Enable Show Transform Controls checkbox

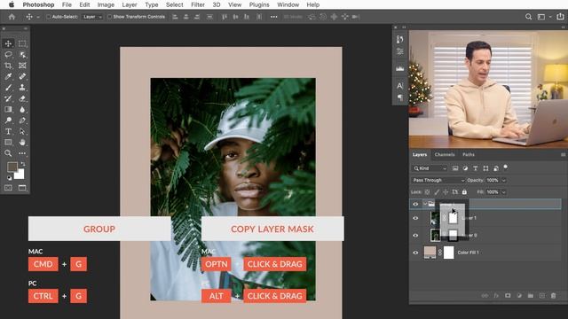tap(109, 17)
